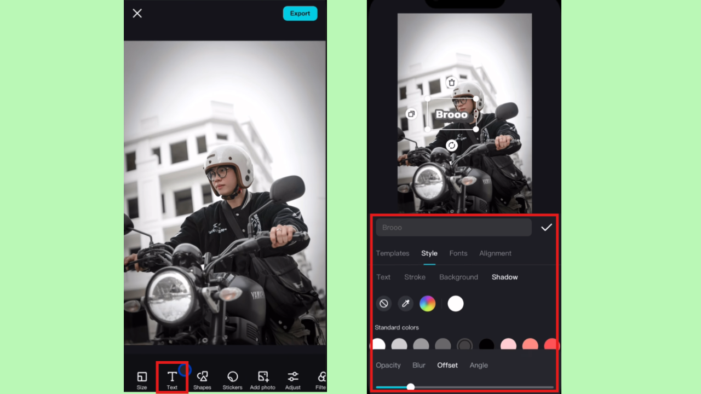Select the Size tool

tap(142, 379)
